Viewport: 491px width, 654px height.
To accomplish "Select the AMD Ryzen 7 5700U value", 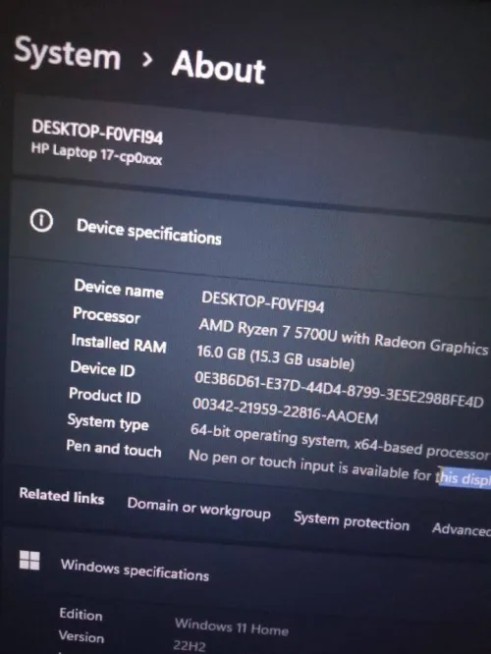I will tap(344, 337).
